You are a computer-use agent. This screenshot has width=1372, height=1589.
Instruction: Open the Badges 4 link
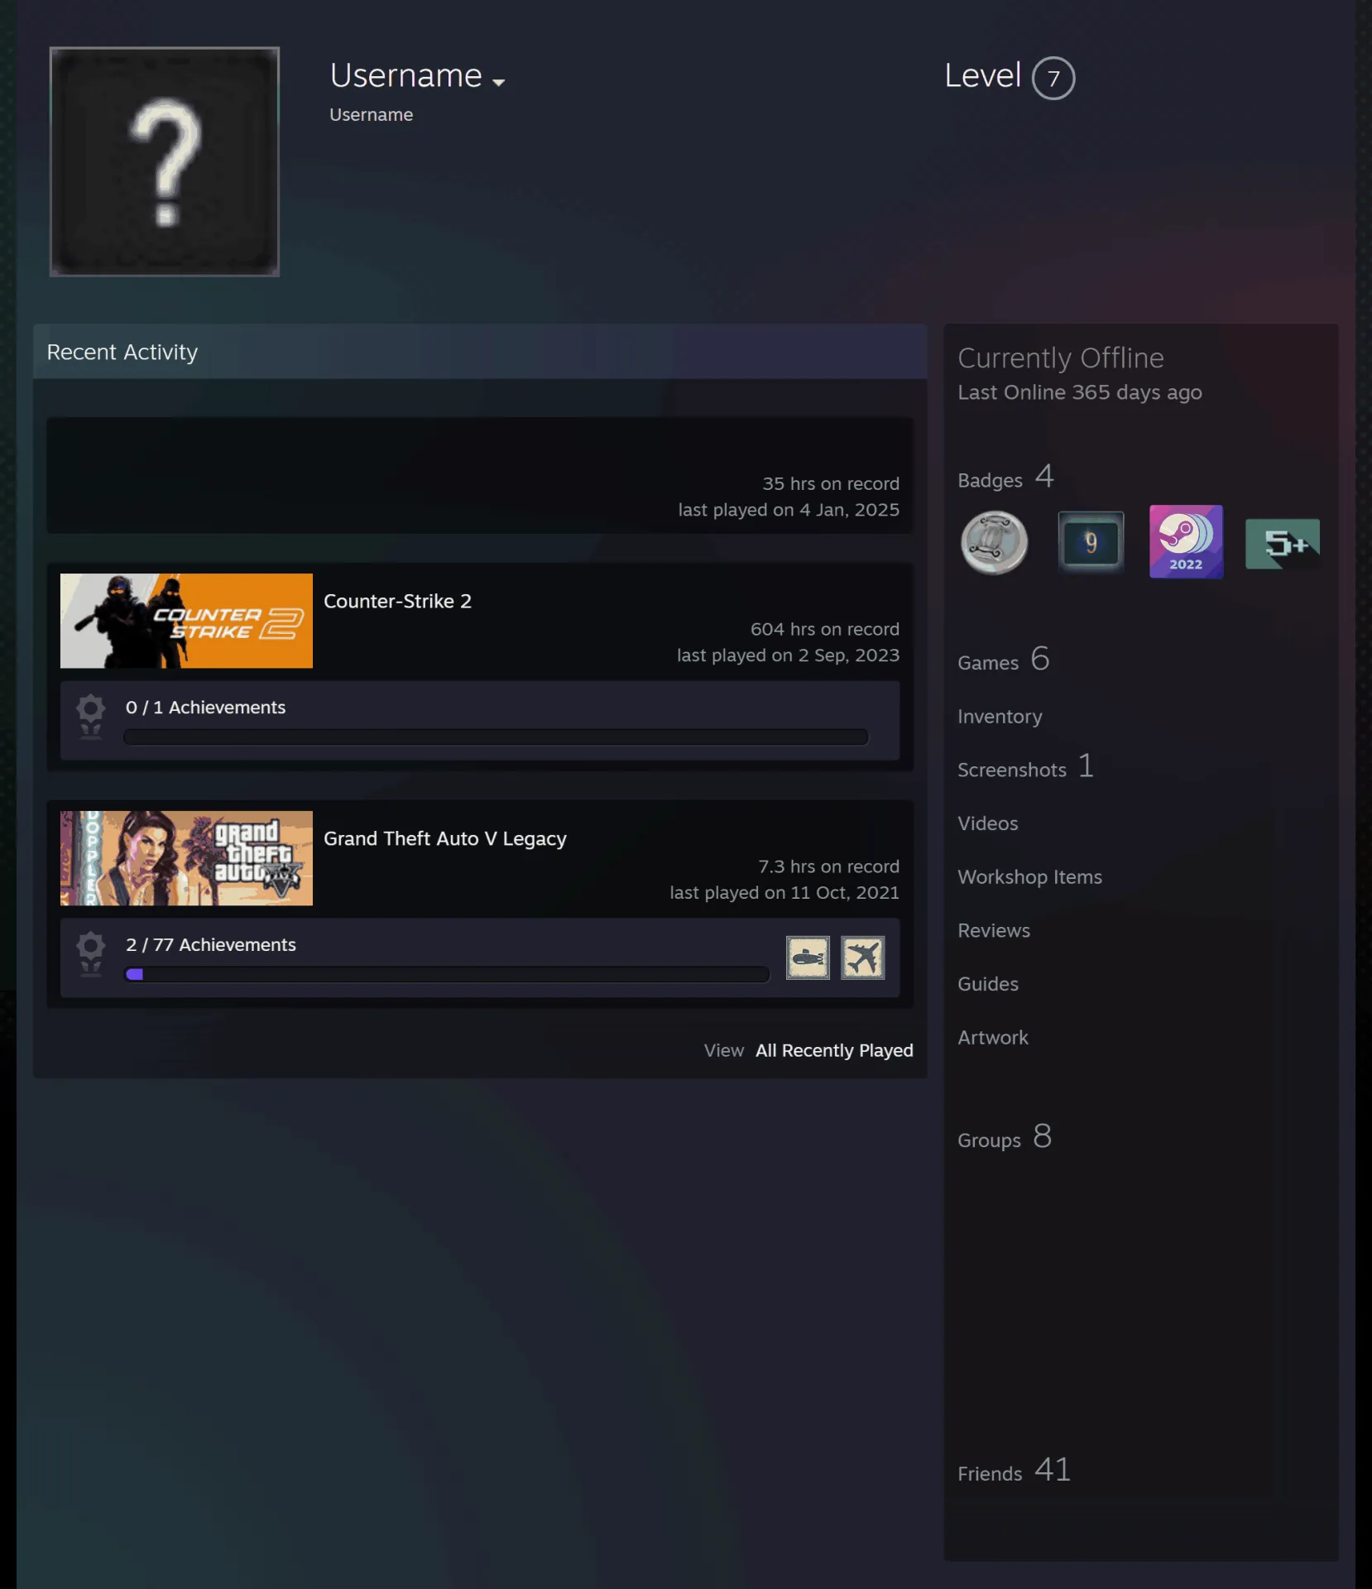point(1005,478)
